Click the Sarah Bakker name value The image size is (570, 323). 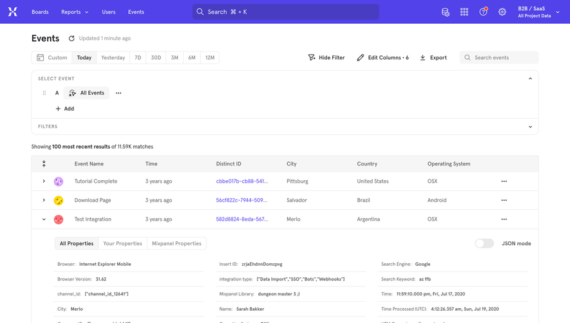click(250, 309)
